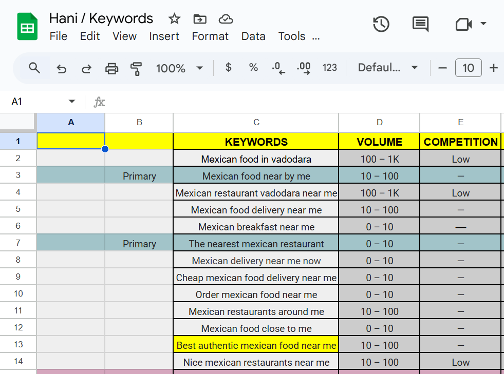Search within the spreadsheet

(34, 67)
